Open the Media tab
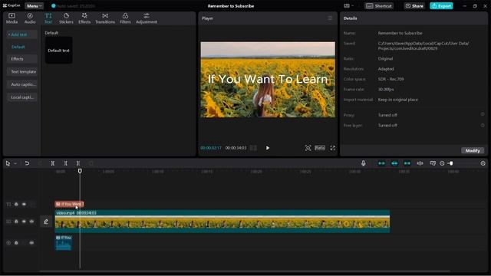Viewport: 491px width, 276px height. (12, 18)
